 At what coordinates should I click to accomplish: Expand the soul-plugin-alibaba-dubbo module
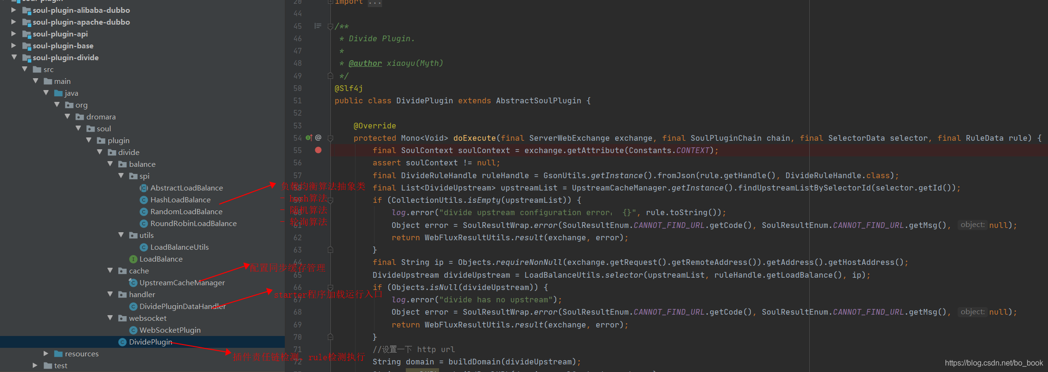[14, 10]
